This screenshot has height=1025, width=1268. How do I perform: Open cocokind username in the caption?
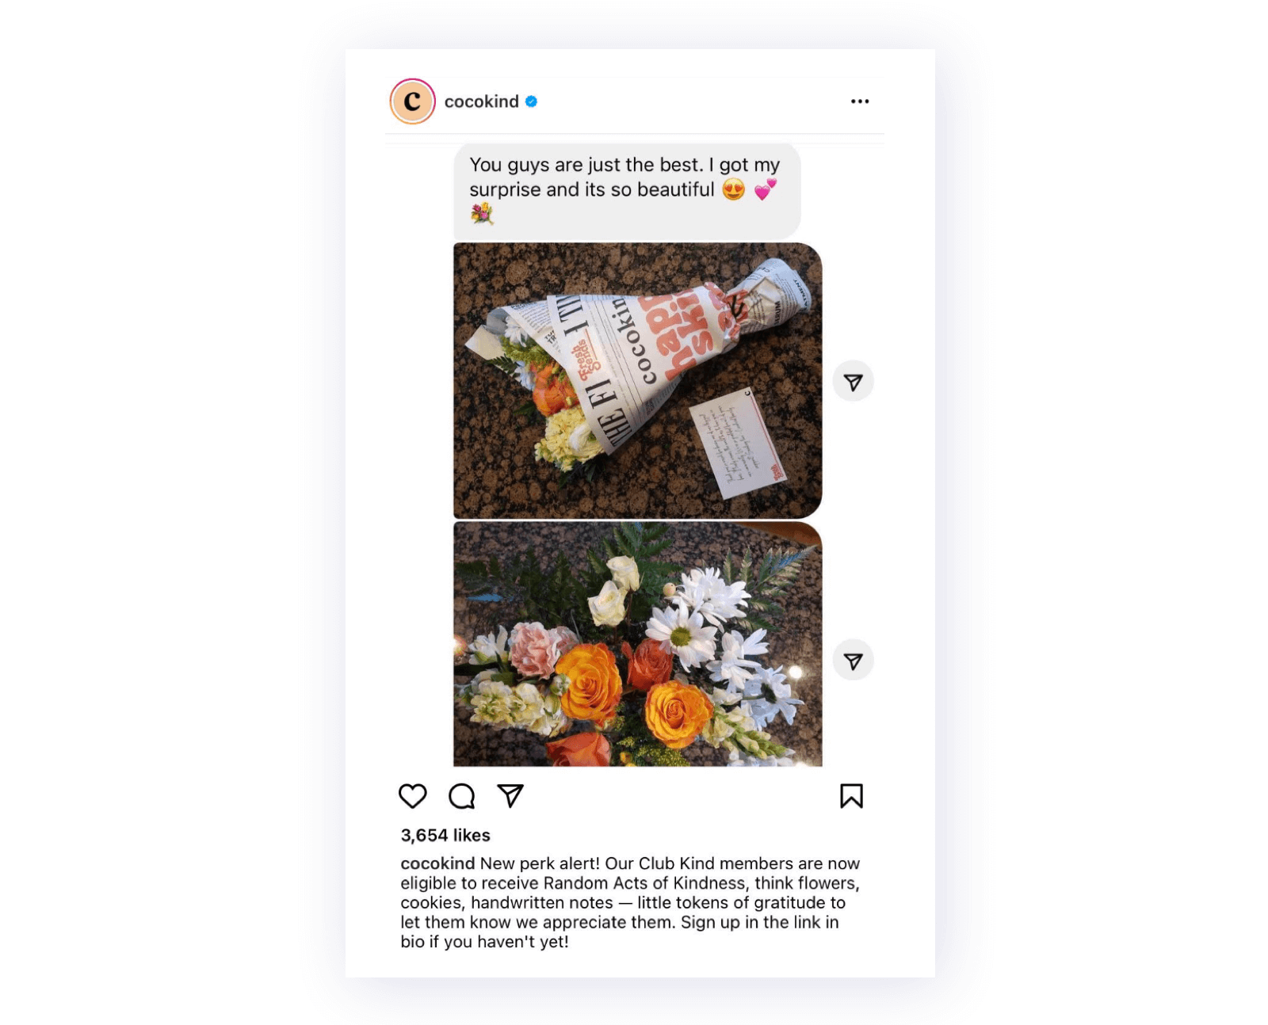point(437,863)
